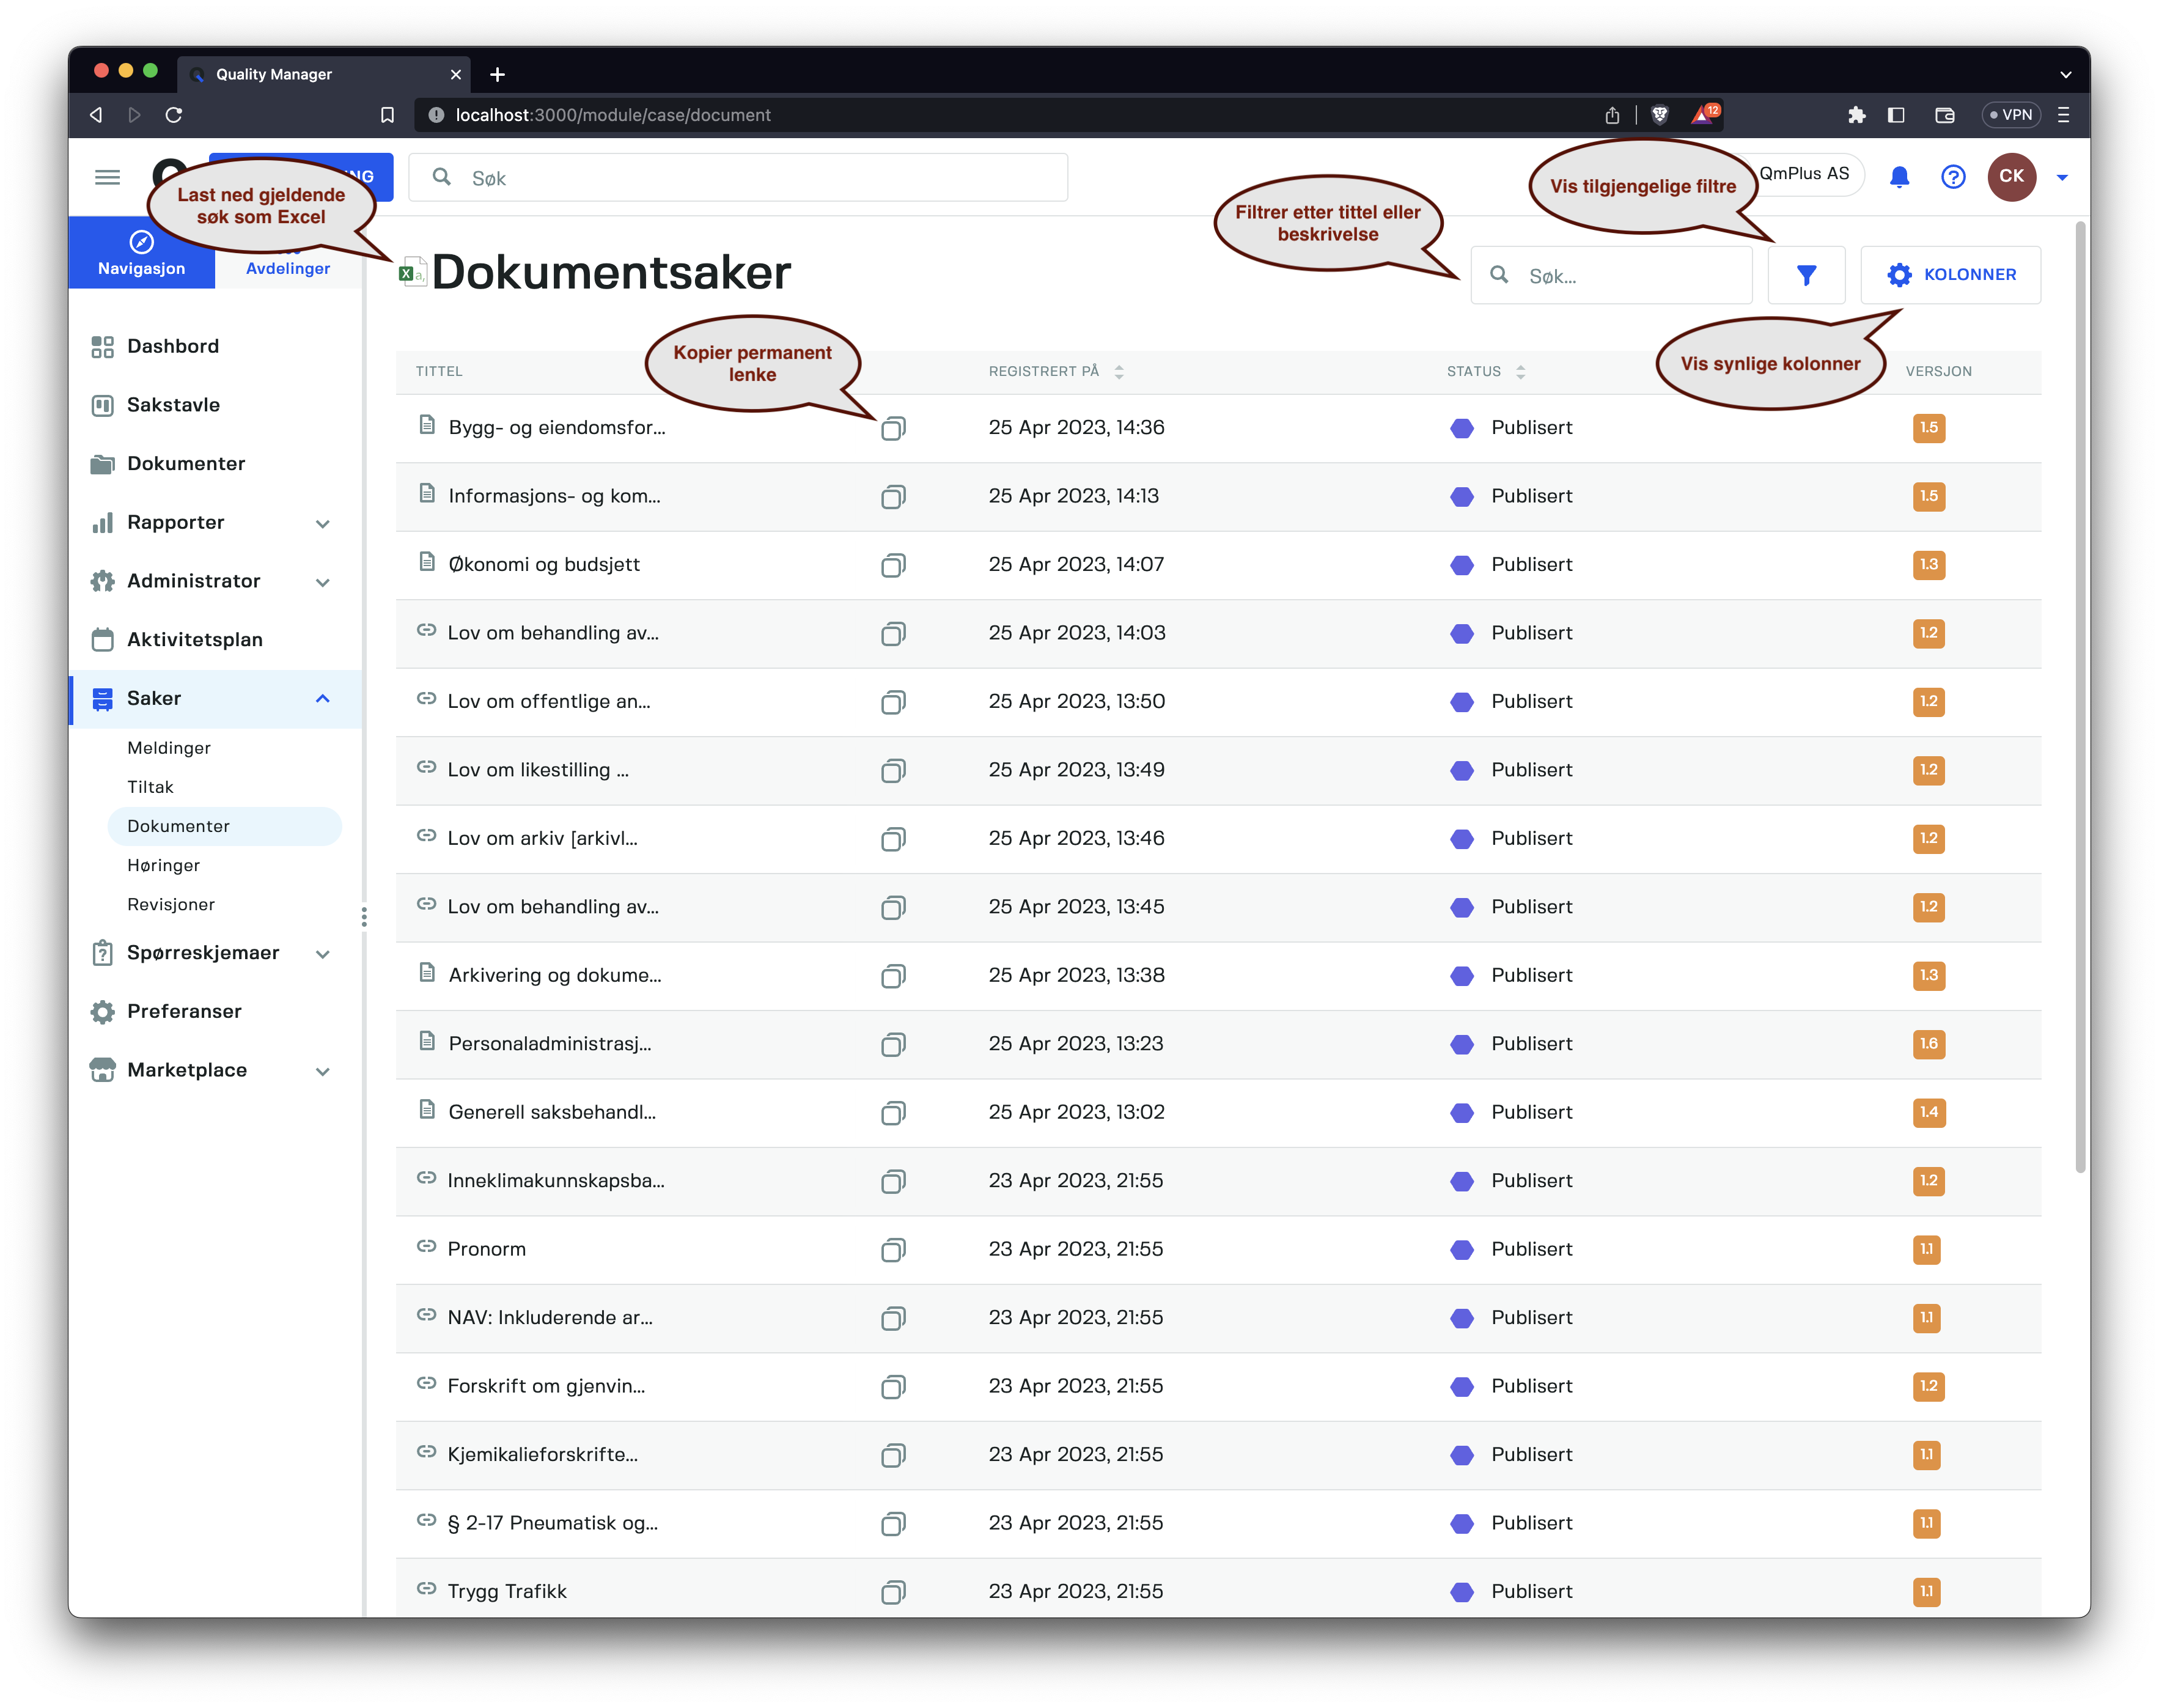The height and width of the screenshot is (1708, 2159).
Task: Expand the Marketplace menu
Action: tap(322, 1071)
